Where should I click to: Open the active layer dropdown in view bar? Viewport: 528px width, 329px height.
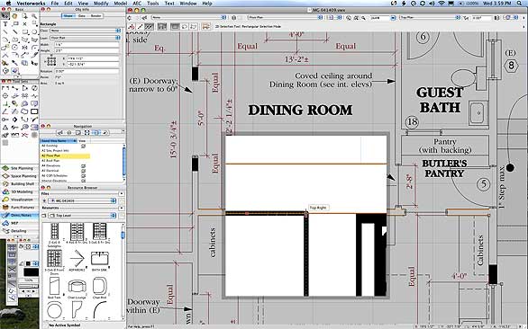286,17
